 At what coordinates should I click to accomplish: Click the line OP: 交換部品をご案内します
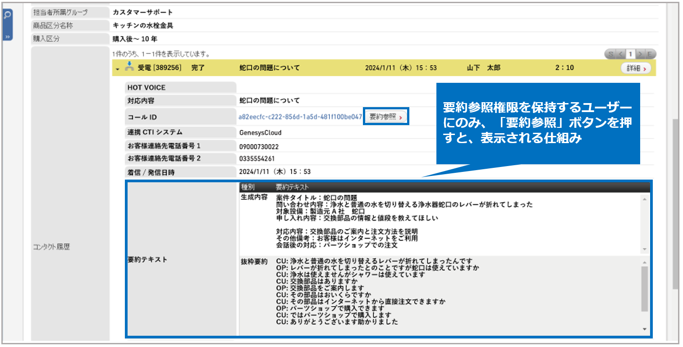pyautogui.click(x=320, y=288)
